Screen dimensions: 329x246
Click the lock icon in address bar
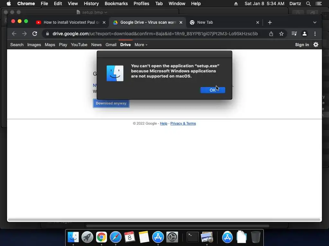[48, 34]
